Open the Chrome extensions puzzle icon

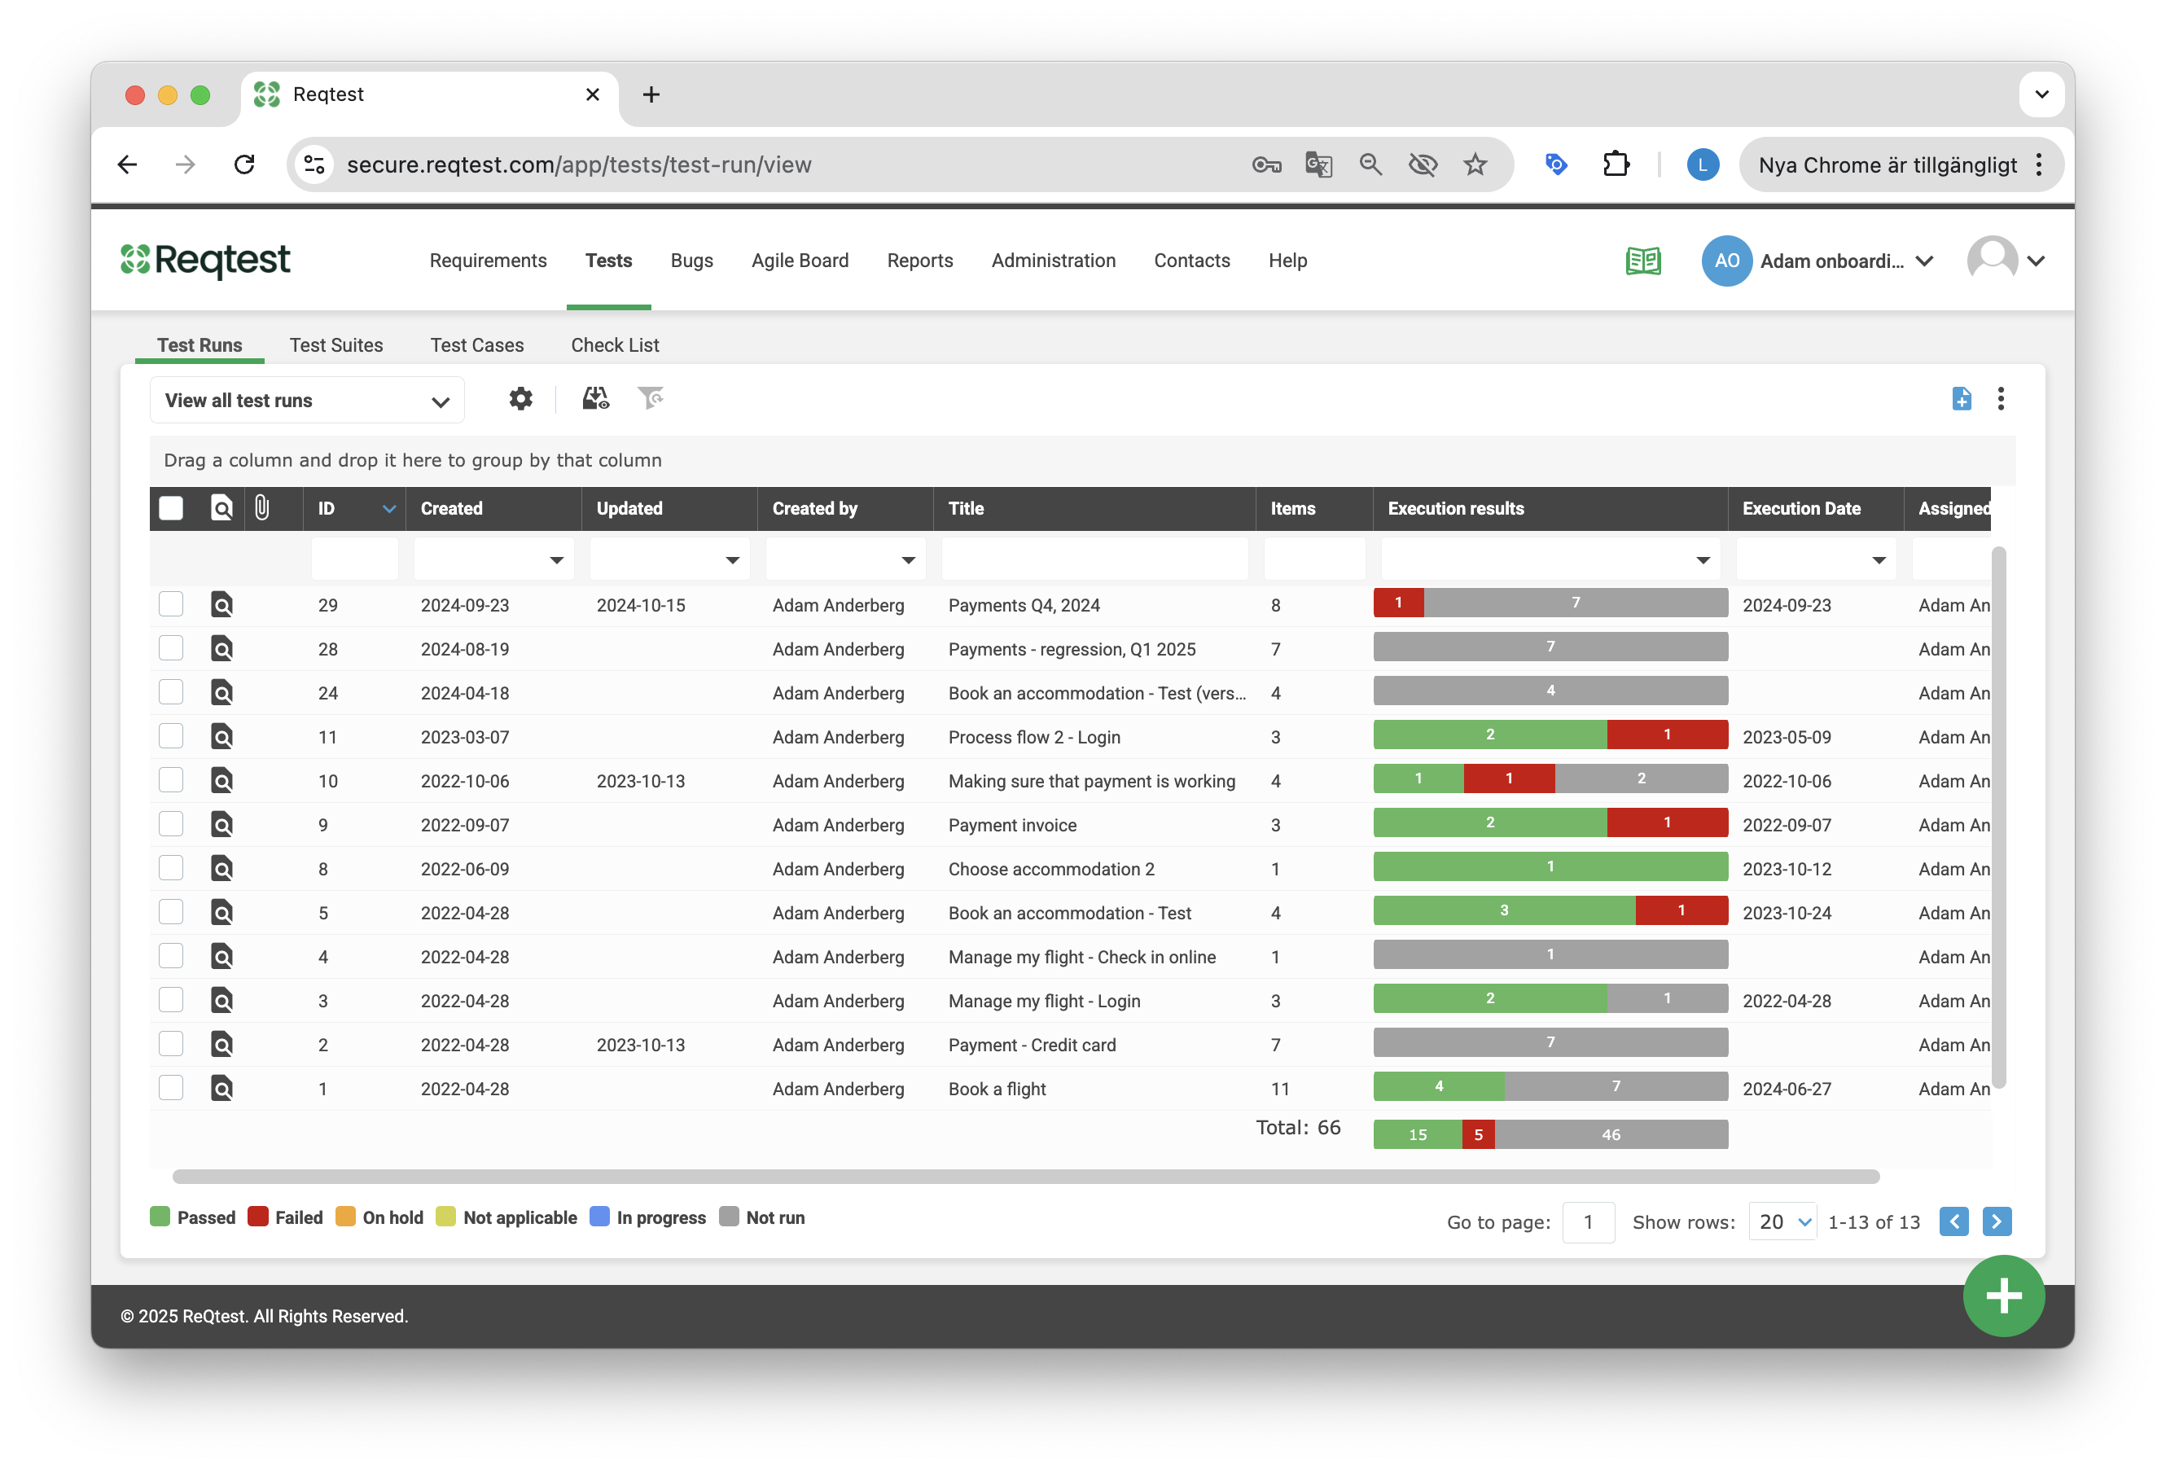pyautogui.click(x=1616, y=165)
